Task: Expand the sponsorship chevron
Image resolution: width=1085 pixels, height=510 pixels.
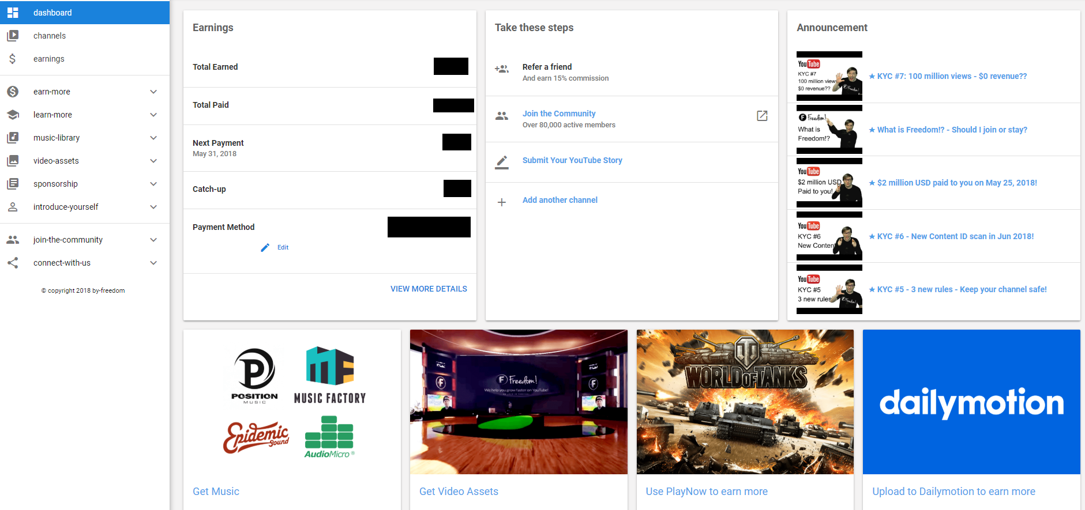Action: pos(153,184)
